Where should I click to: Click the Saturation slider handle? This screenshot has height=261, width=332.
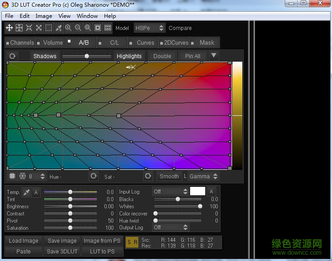pyautogui.click(x=70, y=228)
